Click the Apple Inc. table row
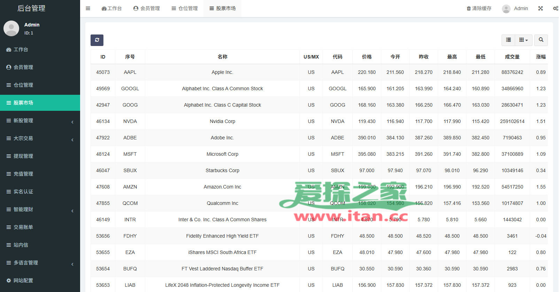Viewport: 559px width, 292px height. tap(222, 72)
